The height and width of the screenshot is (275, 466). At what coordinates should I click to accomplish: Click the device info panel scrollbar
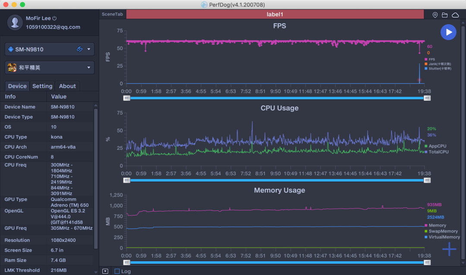pyautogui.click(x=96, y=178)
